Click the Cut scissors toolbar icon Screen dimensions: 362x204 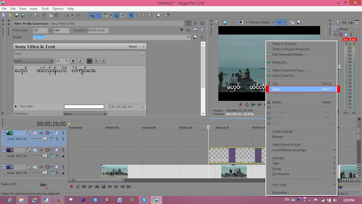click(44, 15)
